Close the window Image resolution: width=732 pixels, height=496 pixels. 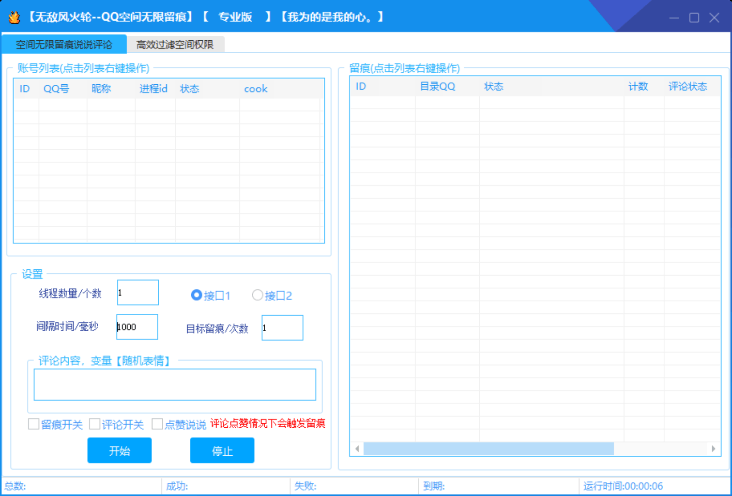point(714,17)
